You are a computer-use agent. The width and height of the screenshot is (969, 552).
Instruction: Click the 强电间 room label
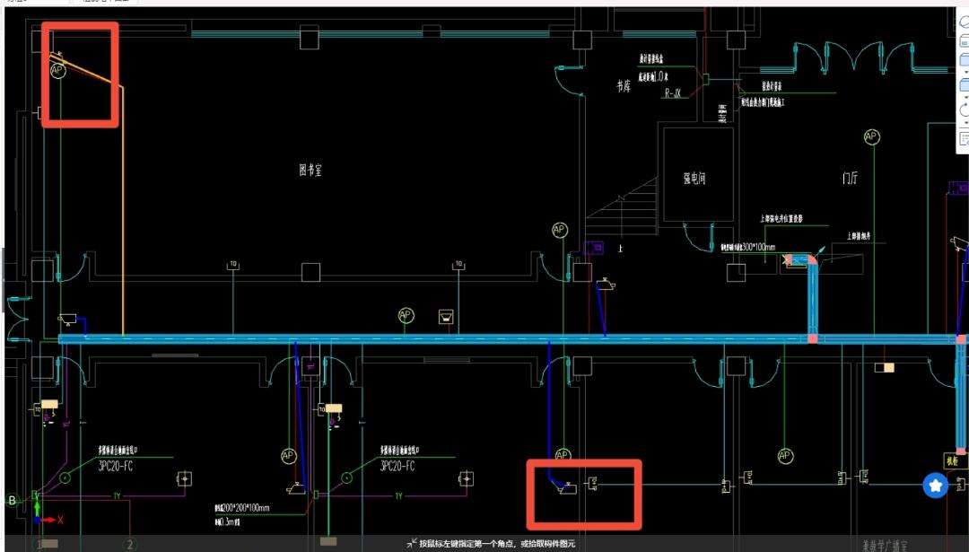[694, 178]
